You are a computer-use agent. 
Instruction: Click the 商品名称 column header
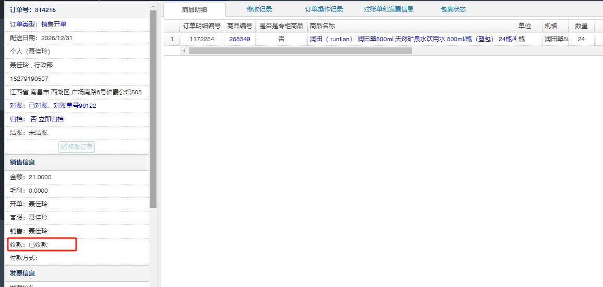322,26
